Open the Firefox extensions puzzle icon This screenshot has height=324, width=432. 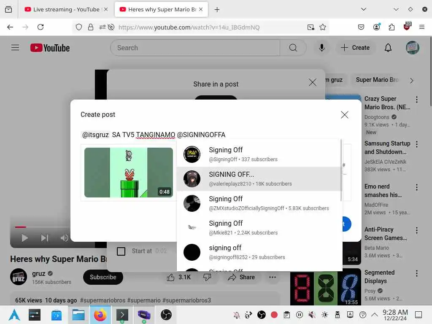tap(391, 27)
